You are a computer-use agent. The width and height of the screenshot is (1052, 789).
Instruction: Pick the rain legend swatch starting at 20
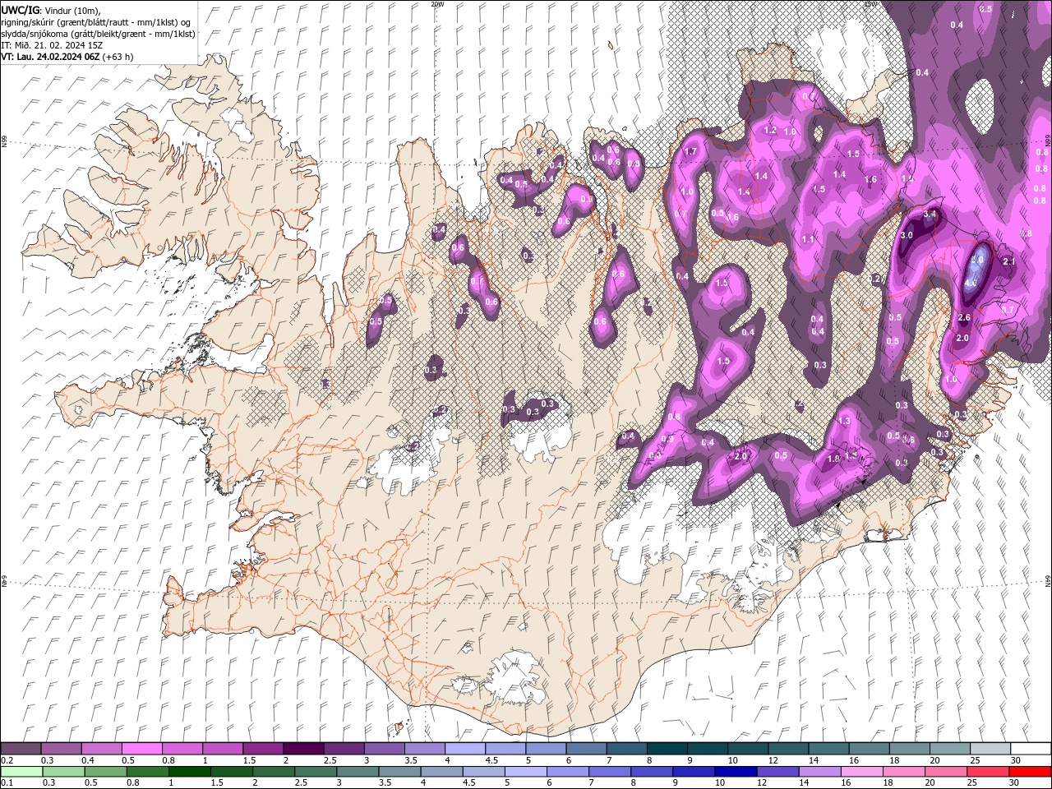pyautogui.click(x=944, y=772)
